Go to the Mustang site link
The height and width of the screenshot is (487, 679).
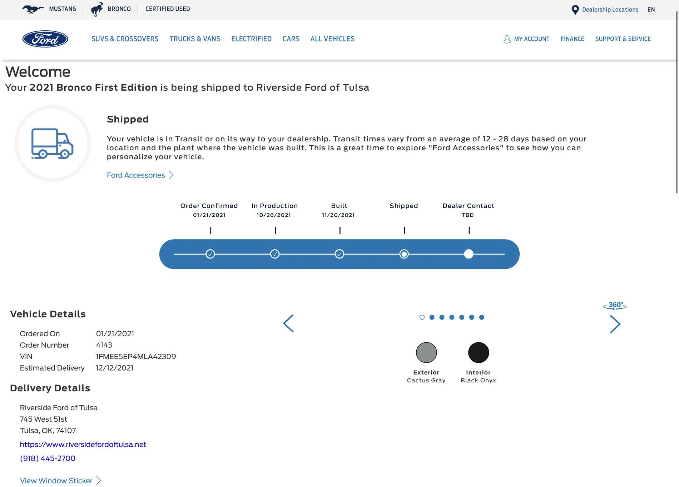[63, 9]
